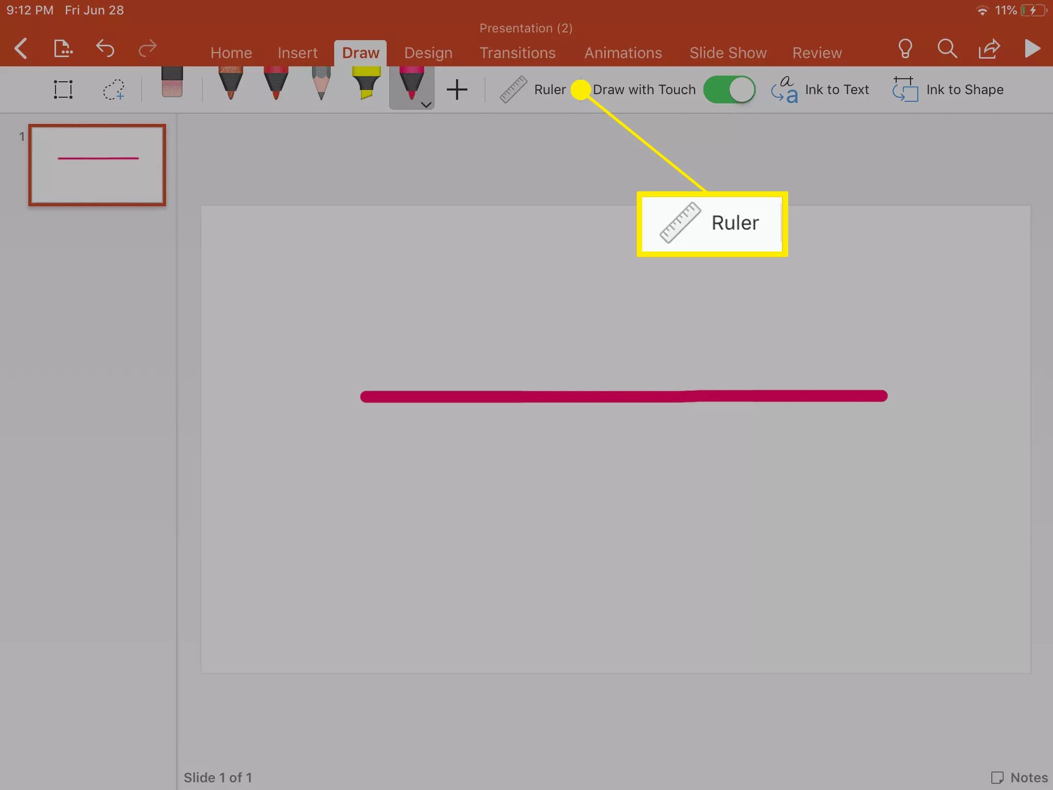The image size is (1053, 790).
Task: Click the Undo button
Action: click(x=105, y=47)
